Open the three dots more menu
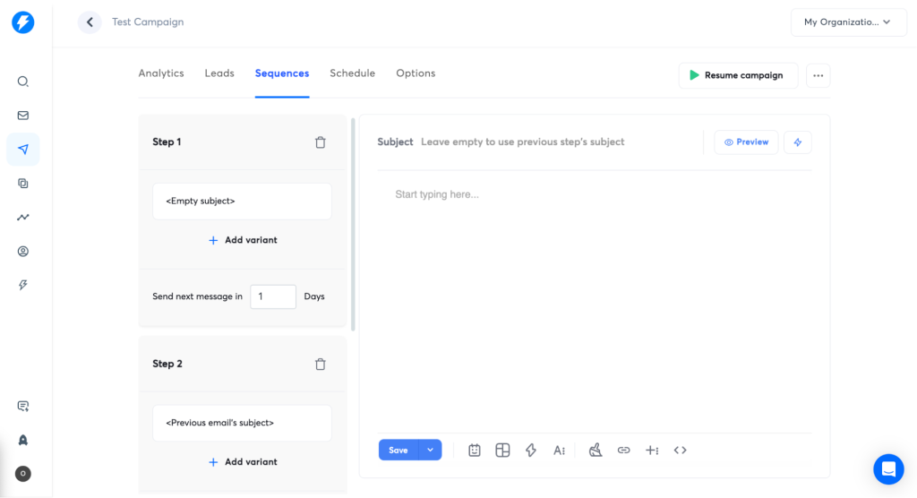The image size is (917, 498). (818, 75)
